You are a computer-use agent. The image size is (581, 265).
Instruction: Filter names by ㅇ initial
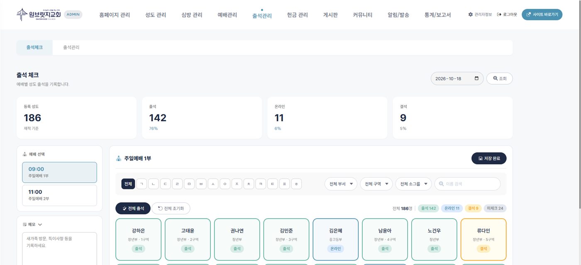225,184
